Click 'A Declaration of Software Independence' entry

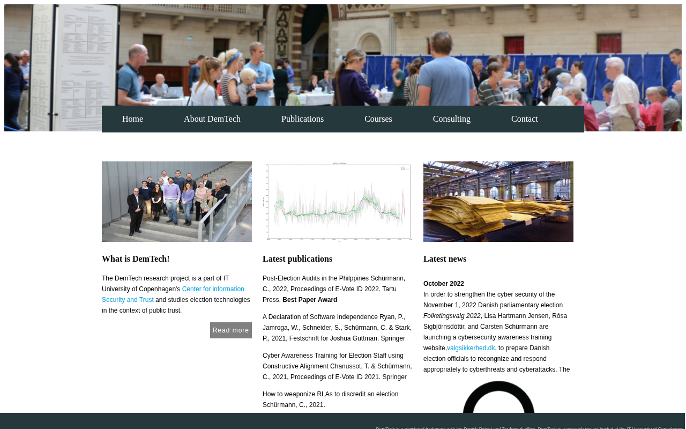click(337, 328)
